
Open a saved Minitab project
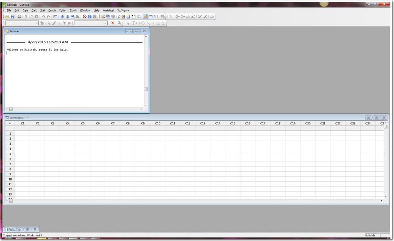click(8, 17)
